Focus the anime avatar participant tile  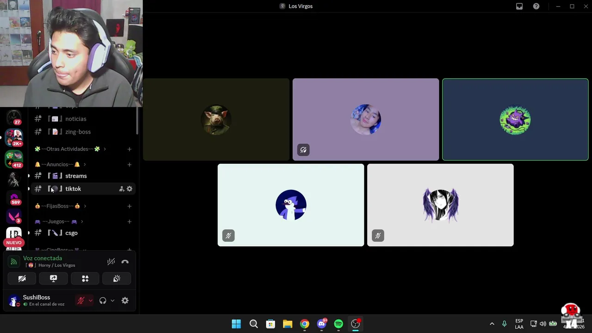coord(440,205)
